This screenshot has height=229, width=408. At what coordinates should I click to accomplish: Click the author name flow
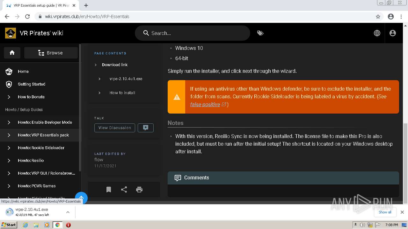(99, 160)
